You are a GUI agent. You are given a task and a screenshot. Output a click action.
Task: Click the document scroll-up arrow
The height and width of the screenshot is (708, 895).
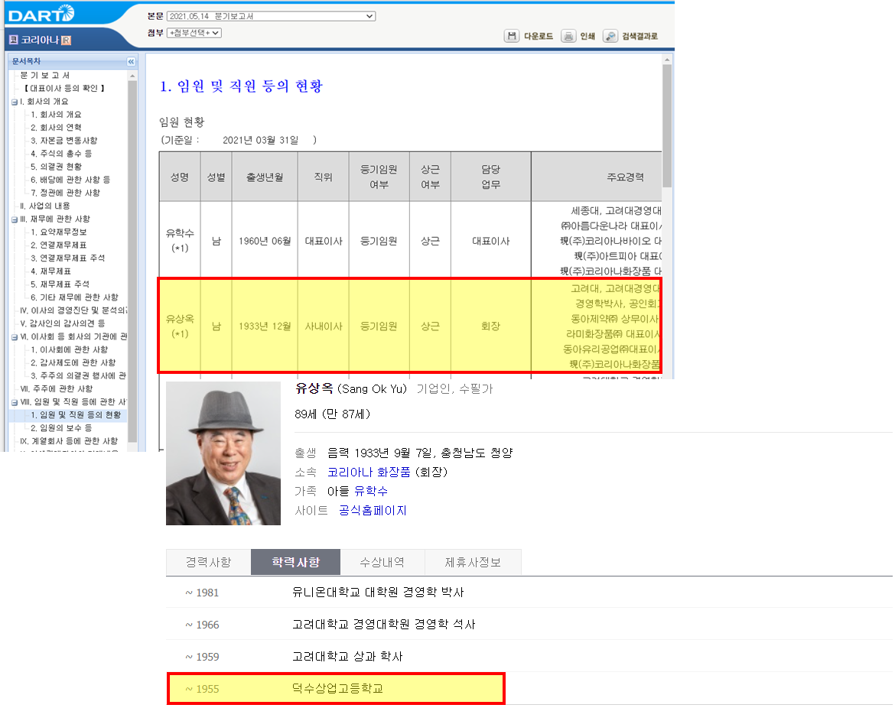click(x=667, y=60)
